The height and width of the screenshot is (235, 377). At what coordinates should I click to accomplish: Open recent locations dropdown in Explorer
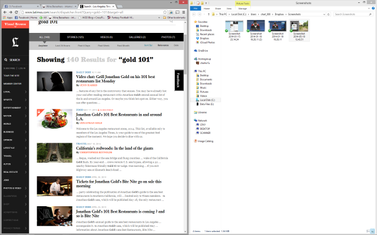point(204,14)
